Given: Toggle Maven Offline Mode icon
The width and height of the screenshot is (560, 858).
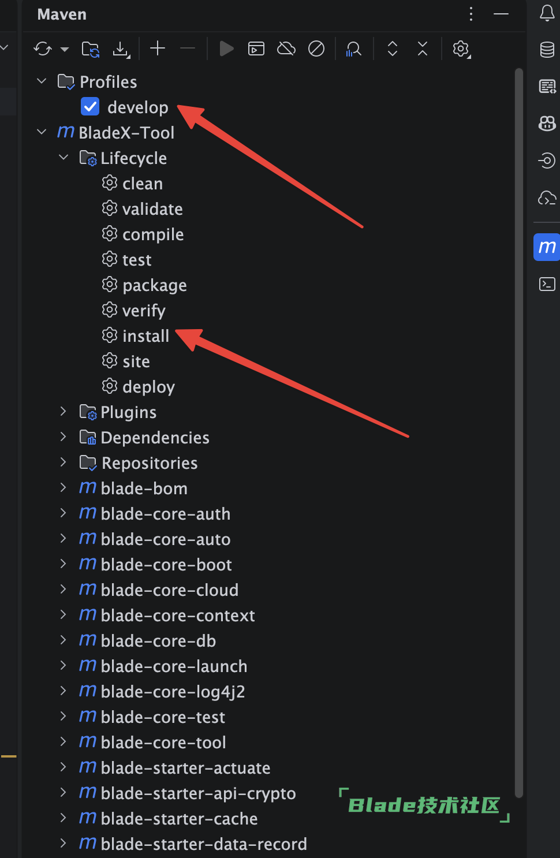Looking at the screenshot, I should [286, 49].
